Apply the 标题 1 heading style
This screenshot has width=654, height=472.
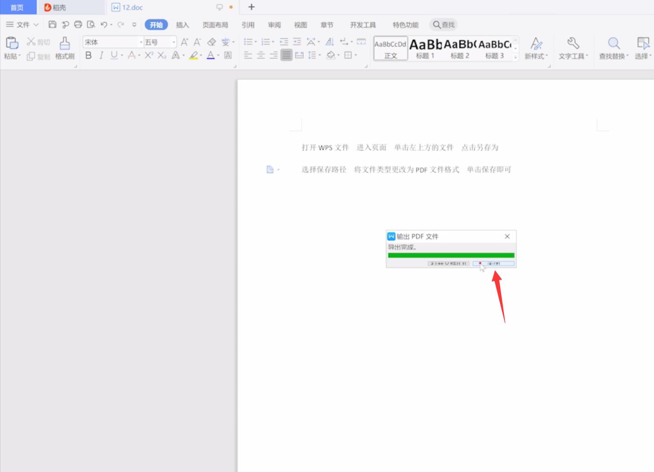pos(425,48)
